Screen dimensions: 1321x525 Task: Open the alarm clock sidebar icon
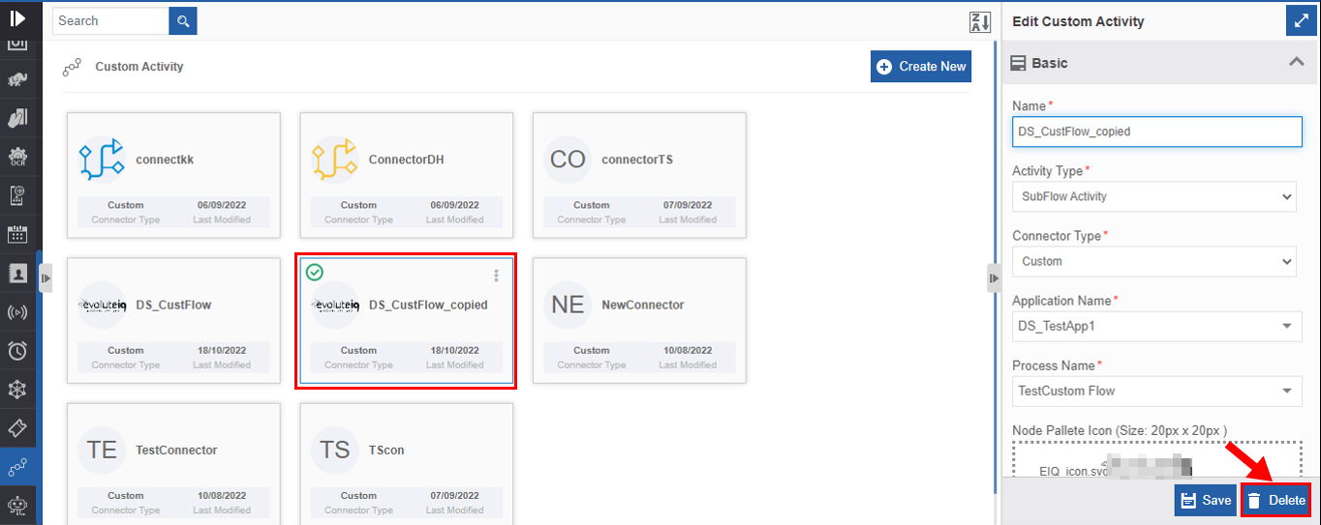(17, 350)
